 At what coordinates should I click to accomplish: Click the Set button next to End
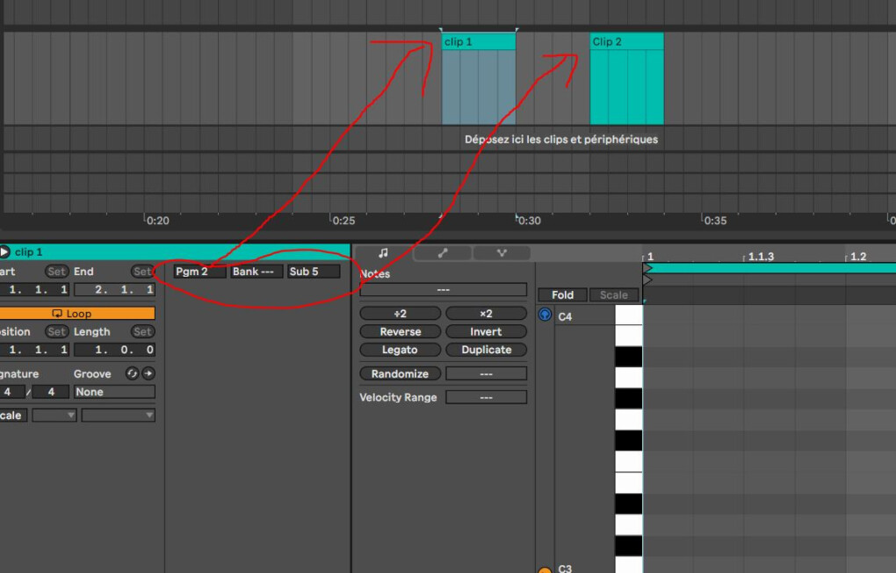[142, 272]
